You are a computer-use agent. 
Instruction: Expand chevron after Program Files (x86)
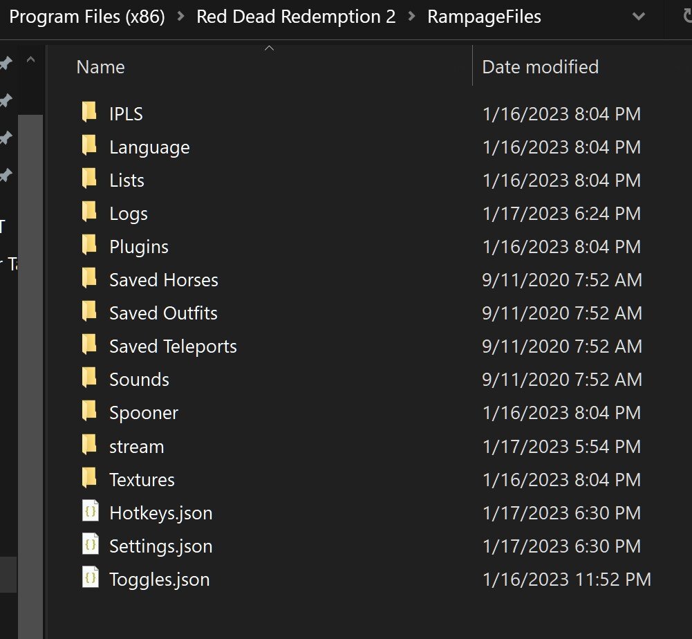click(181, 17)
